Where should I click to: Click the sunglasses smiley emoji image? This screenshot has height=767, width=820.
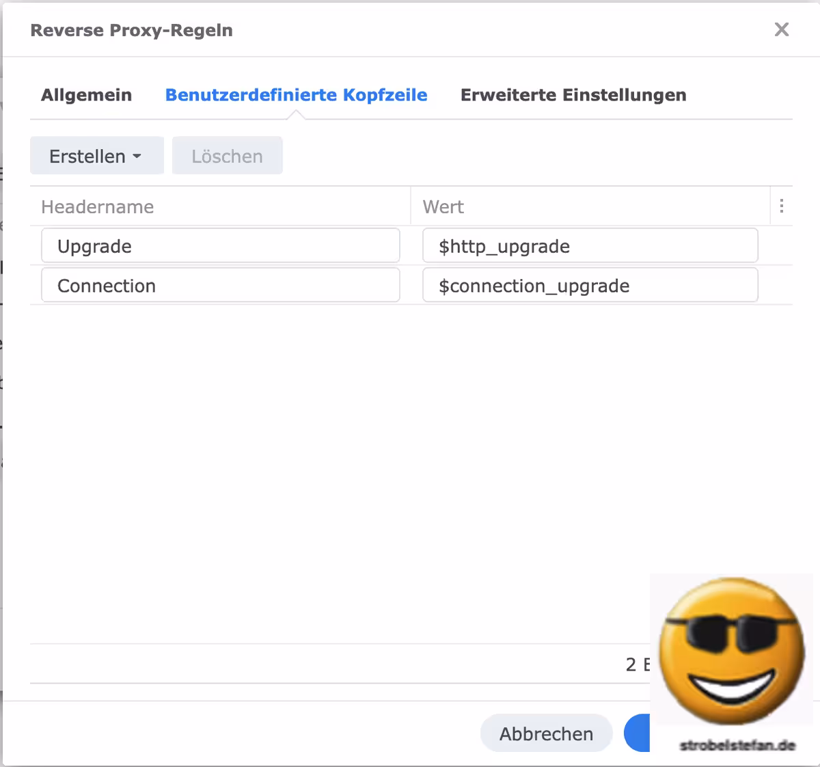click(731, 651)
